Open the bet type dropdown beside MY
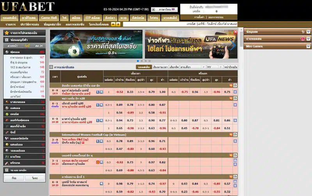The height and width of the screenshot is (196, 312). point(193,67)
